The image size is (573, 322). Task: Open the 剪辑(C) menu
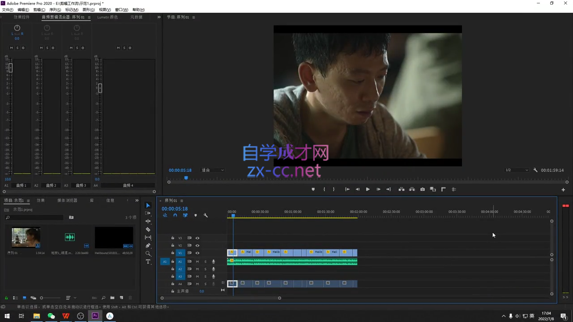point(39,10)
